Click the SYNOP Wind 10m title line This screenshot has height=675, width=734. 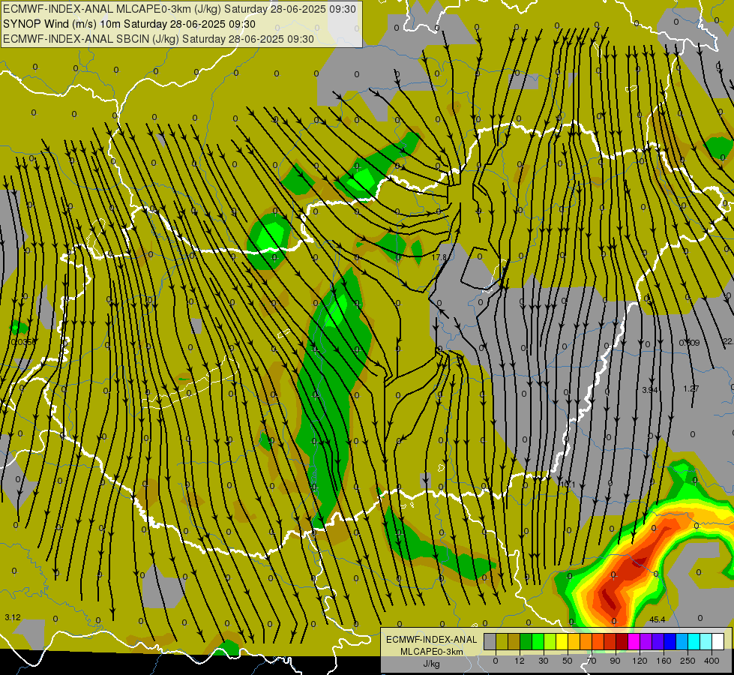(129, 24)
